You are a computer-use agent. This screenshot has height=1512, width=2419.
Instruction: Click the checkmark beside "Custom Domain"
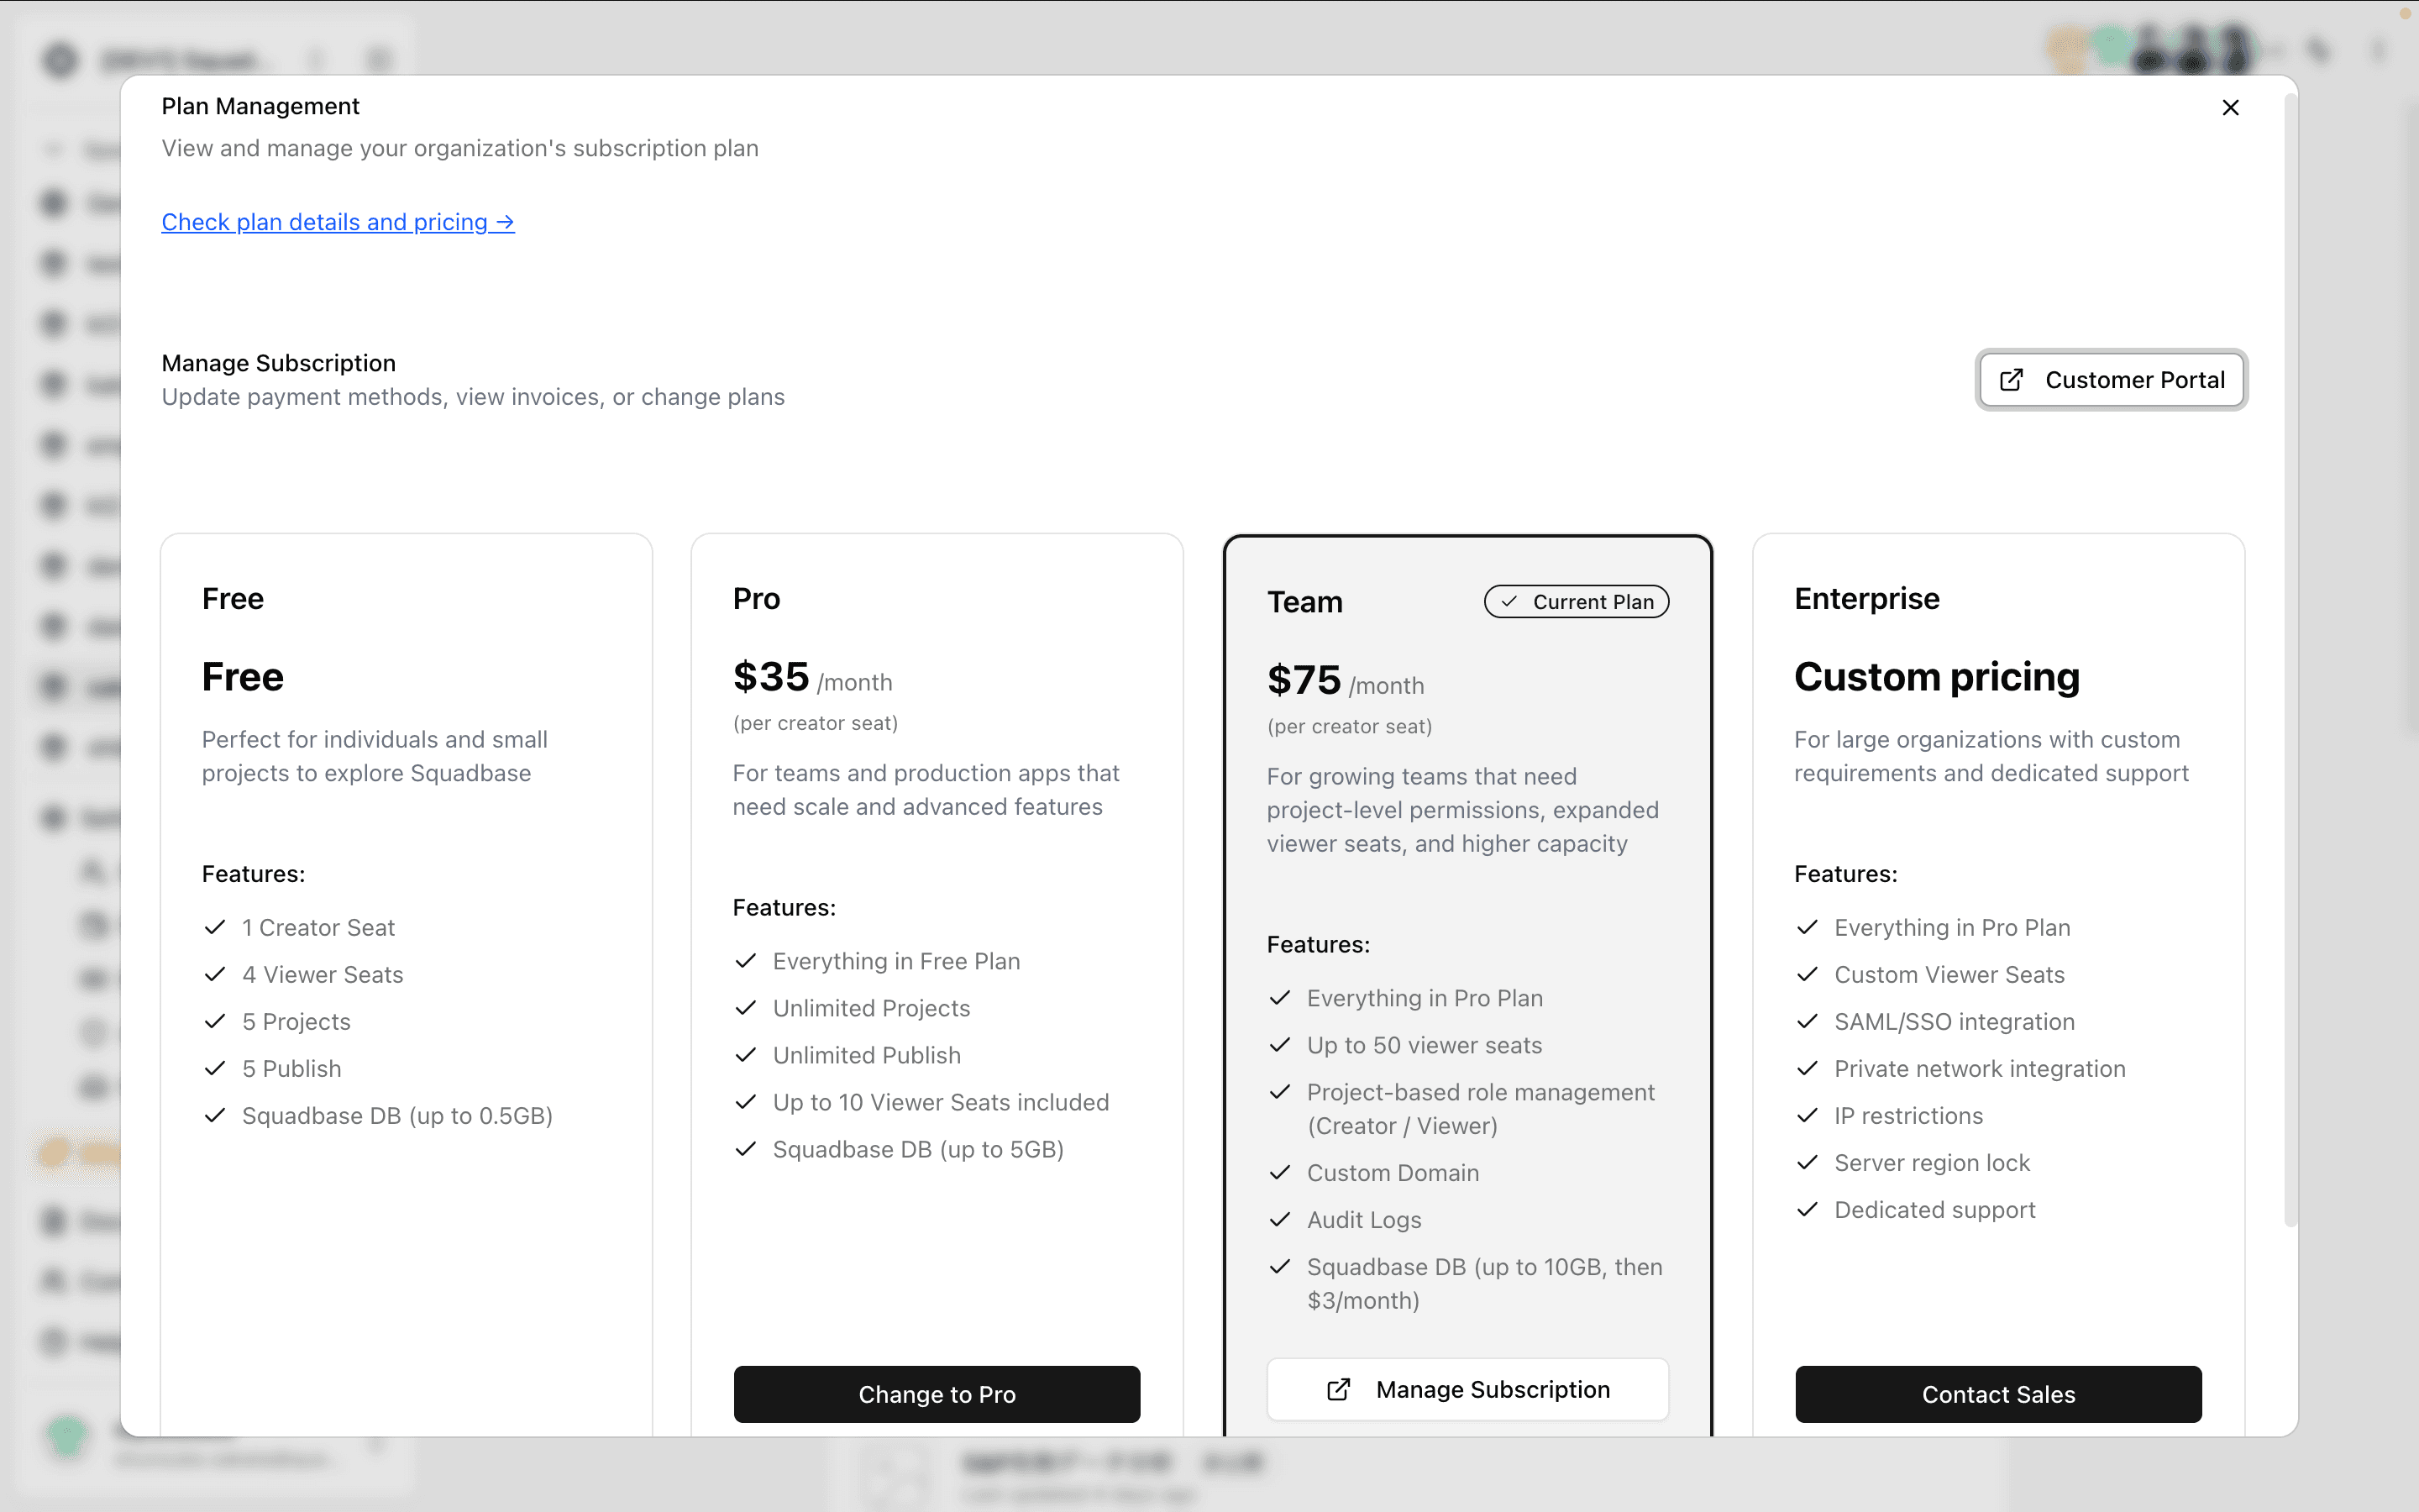[x=1280, y=1172]
